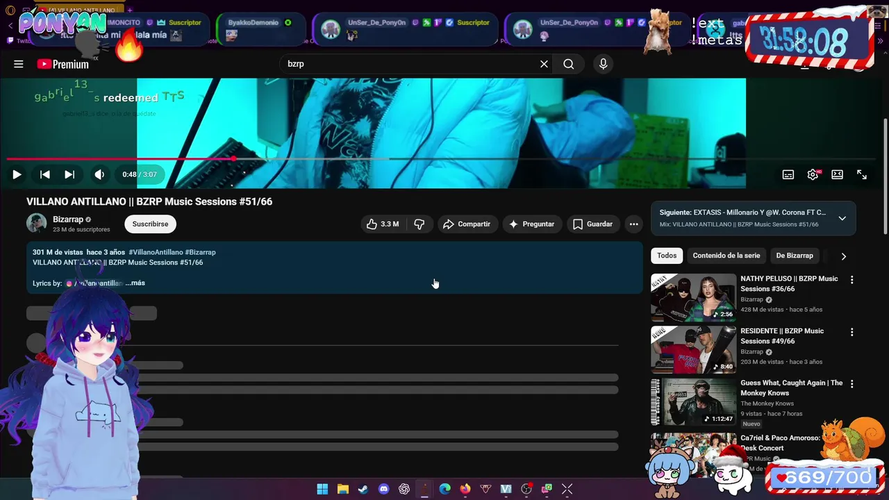Image resolution: width=889 pixels, height=500 pixels.
Task: Save video with Guardar
Action: [593, 224]
